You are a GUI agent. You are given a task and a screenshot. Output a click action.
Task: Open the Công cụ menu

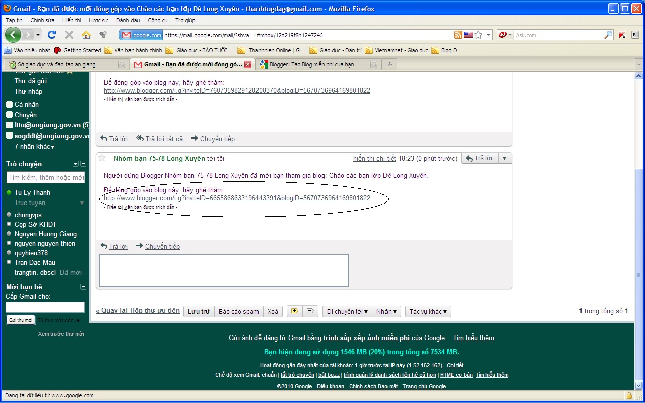click(158, 20)
